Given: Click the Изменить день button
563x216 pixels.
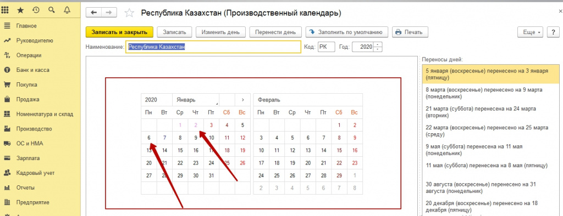Looking at the screenshot, I should point(220,32).
